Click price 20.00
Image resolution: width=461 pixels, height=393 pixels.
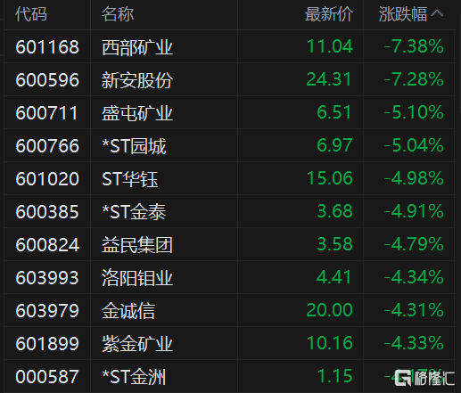pyautogui.click(x=329, y=310)
